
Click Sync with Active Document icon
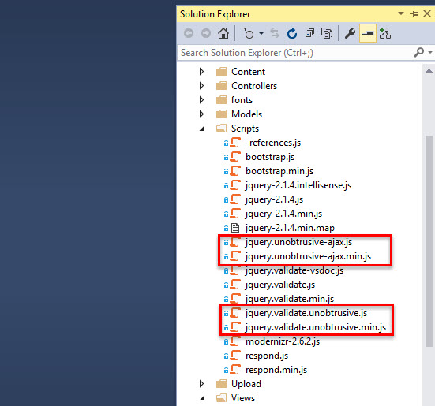(x=275, y=34)
